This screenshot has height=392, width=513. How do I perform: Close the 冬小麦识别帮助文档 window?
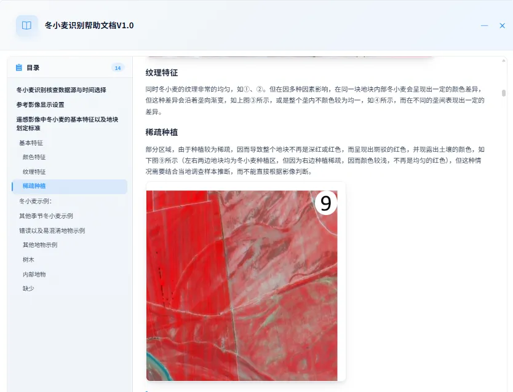(502, 25)
